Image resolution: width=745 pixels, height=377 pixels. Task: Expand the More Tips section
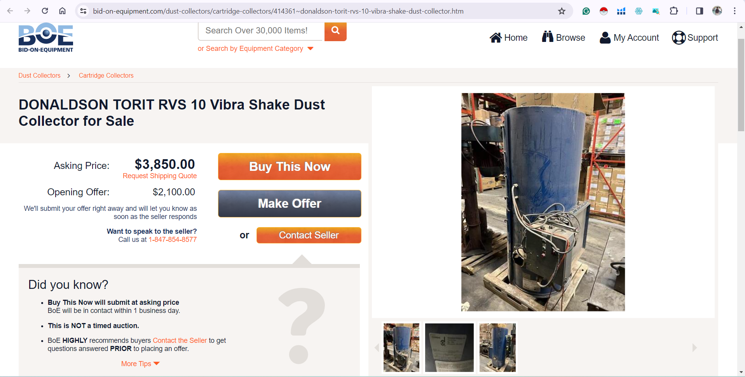[140, 364]
